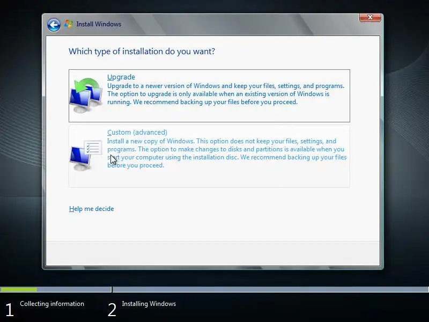Go back using the blue arrow button
The height and width of the screenshot is (322, 429).
(54, 25)
